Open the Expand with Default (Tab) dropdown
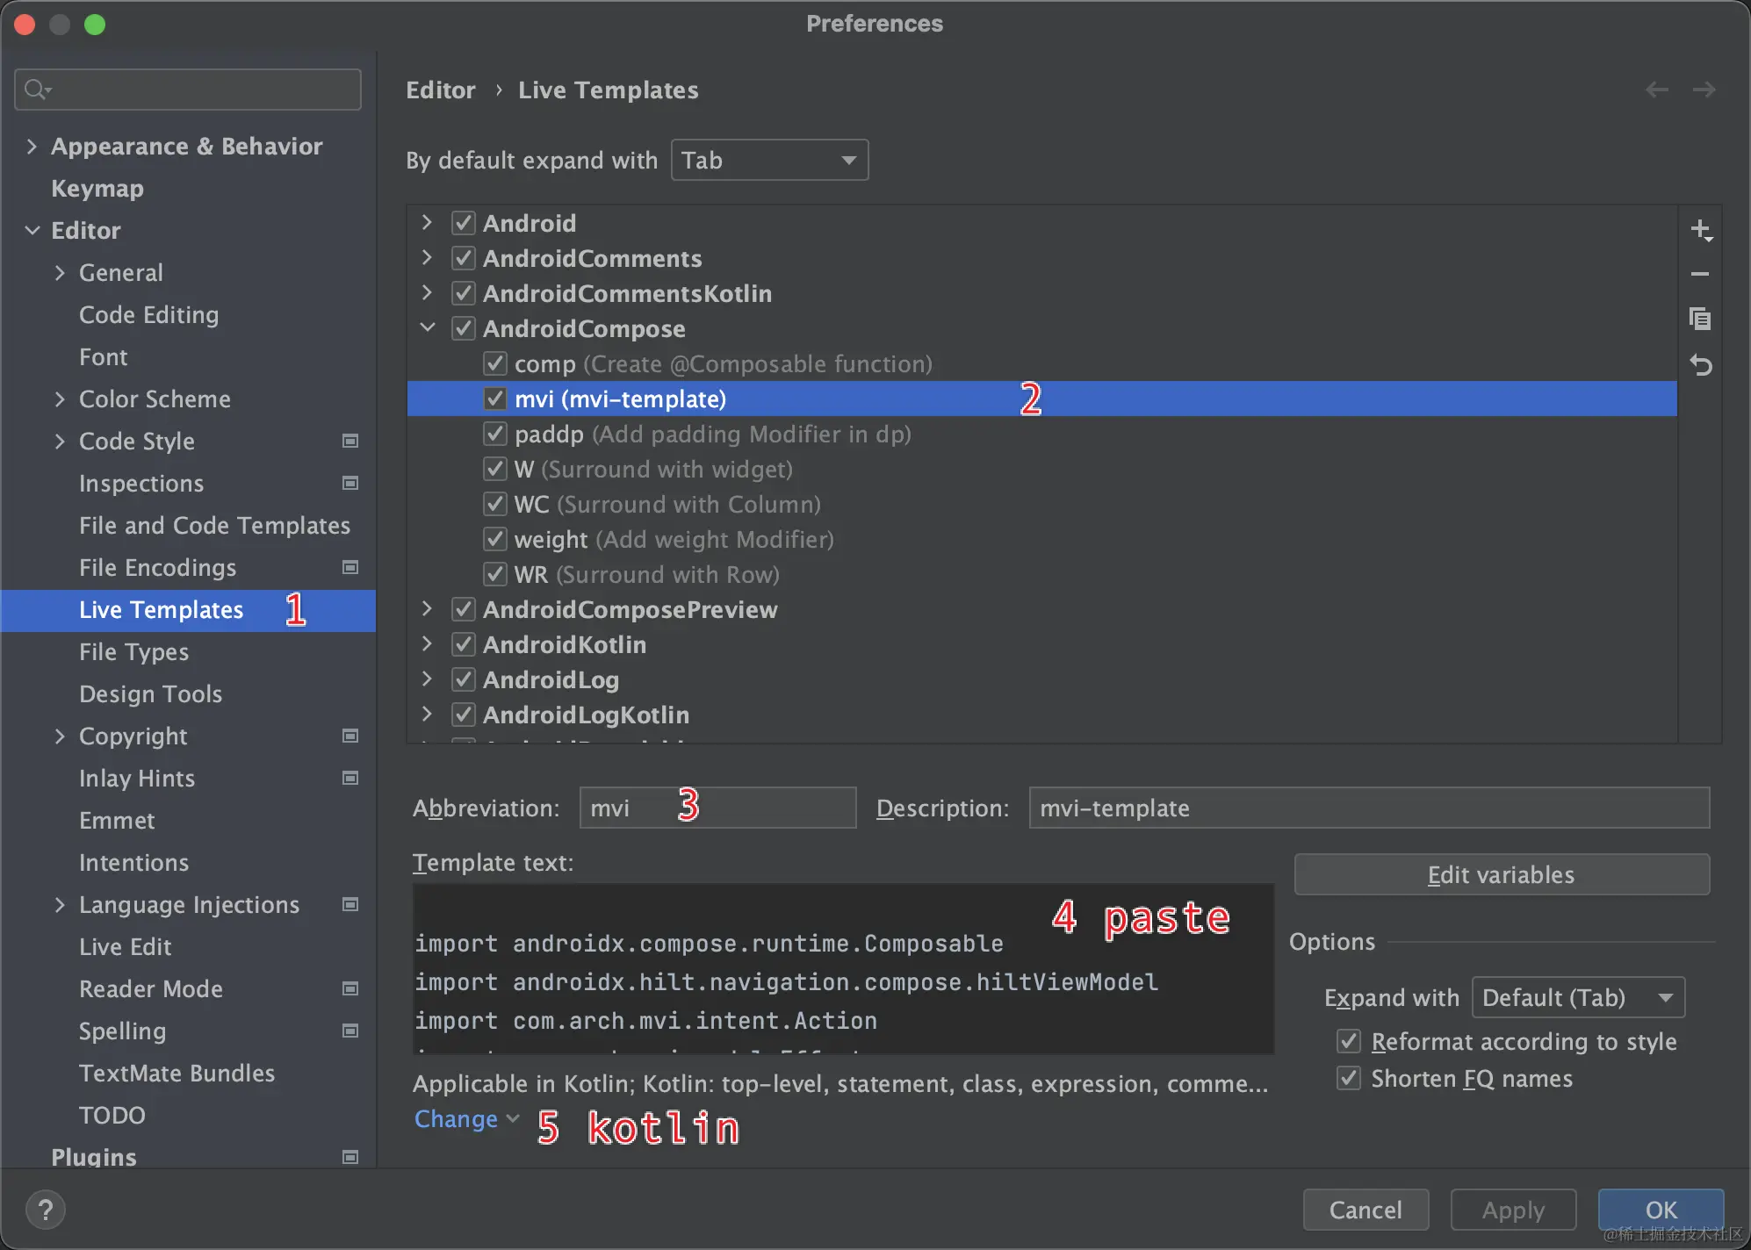The width and height of the screenshot is (1751, 1250). 1577,998
